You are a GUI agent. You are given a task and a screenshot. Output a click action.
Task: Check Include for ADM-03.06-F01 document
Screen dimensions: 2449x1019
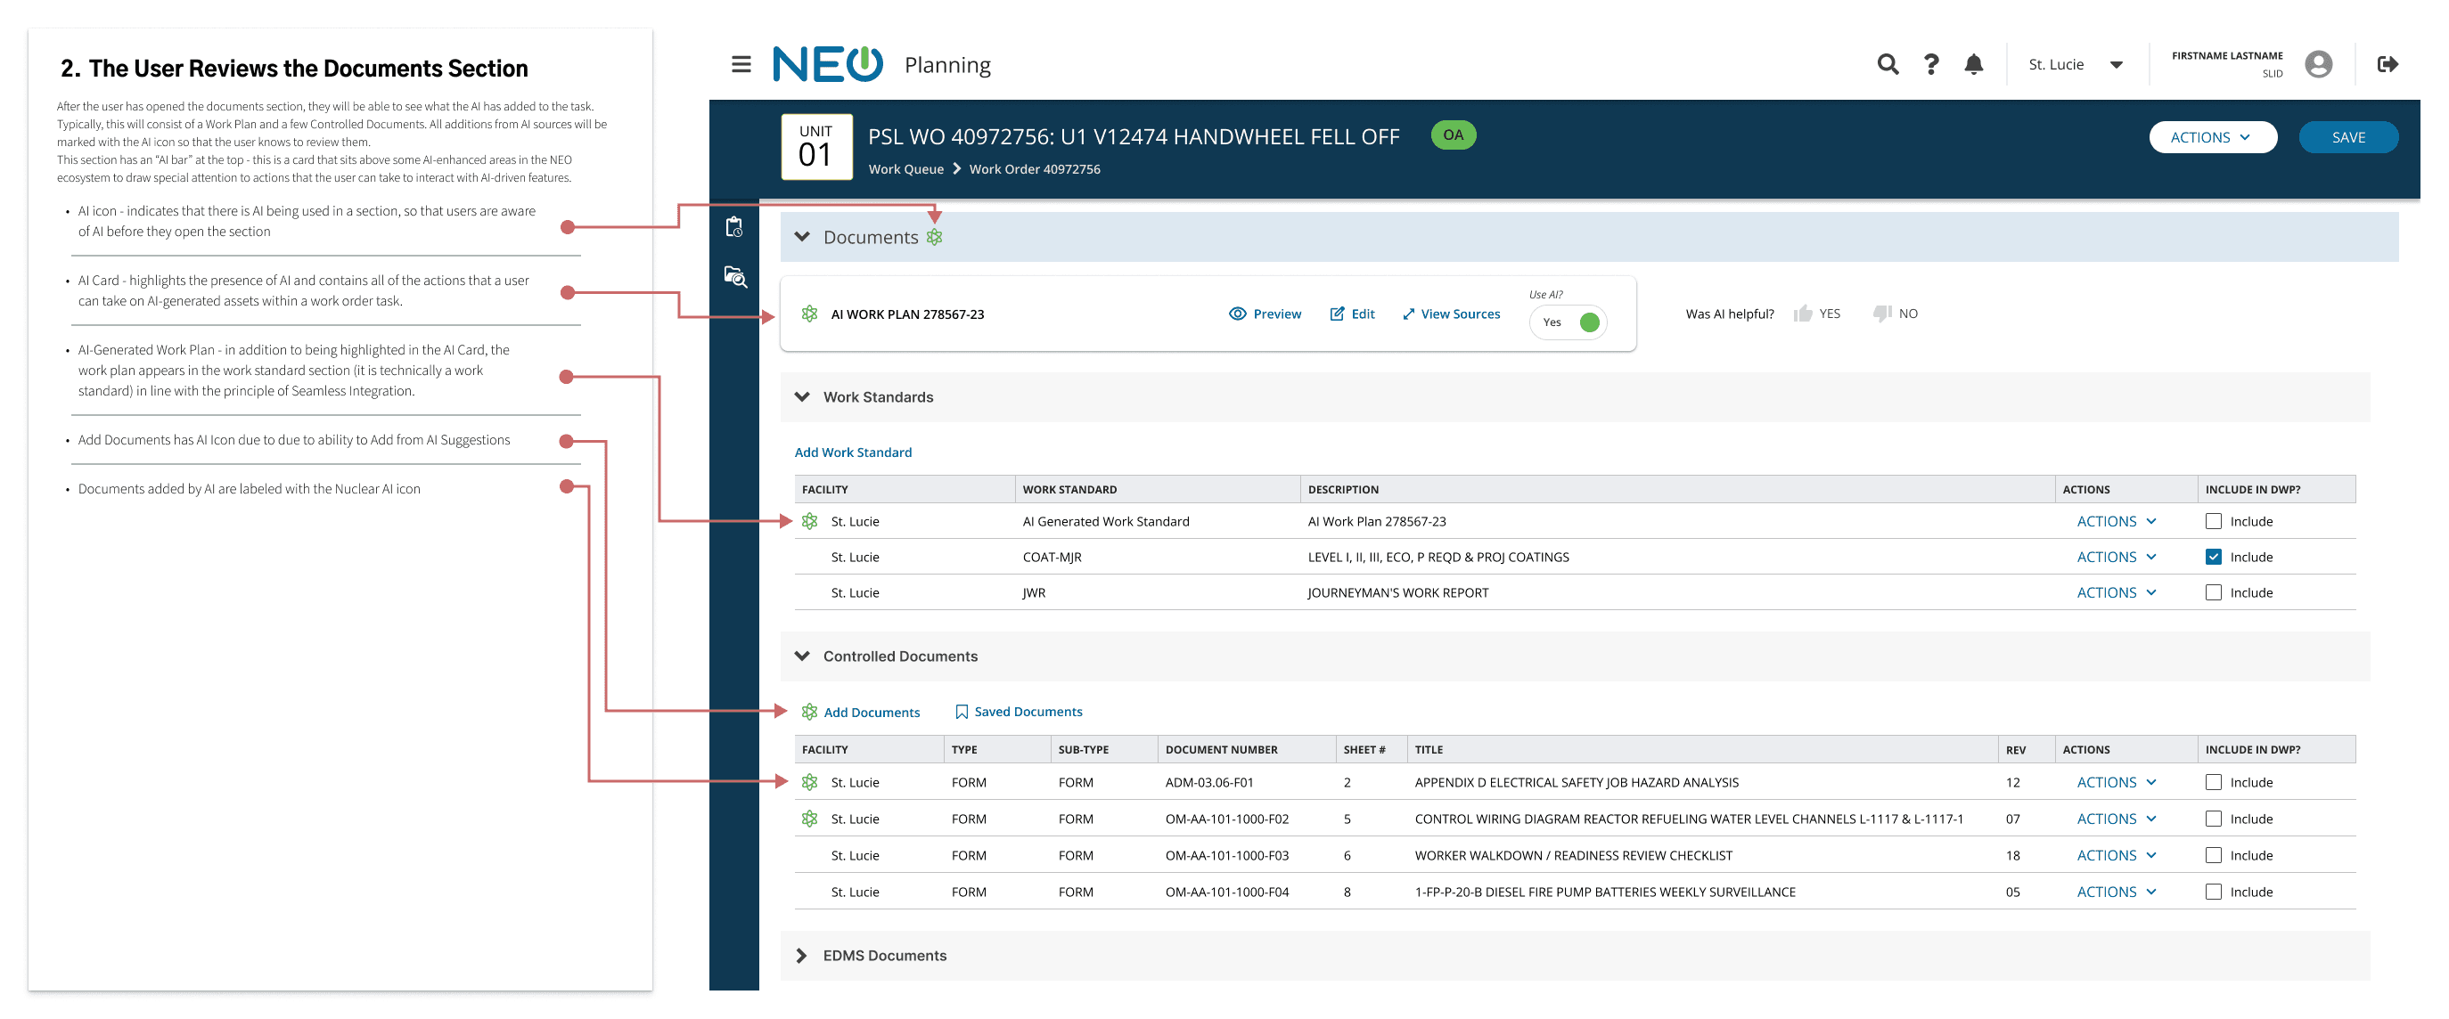[2213, 782]
